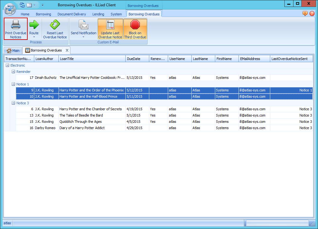
Task: Click the Print Overdue Notices printer icon
Action: pos(15,25)
